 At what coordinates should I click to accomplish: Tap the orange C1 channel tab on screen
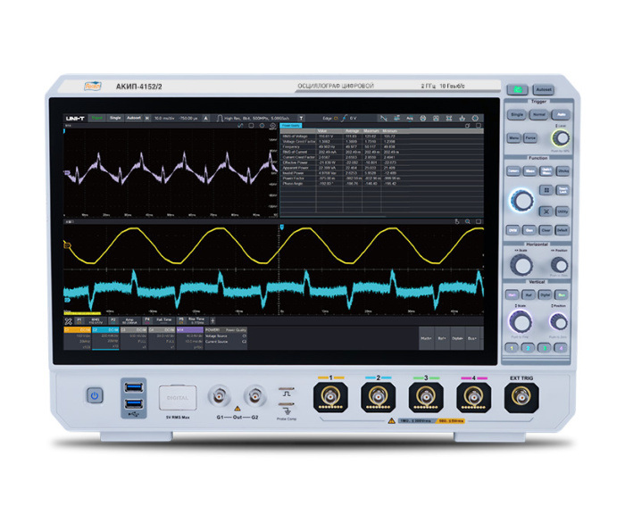pos(78,330)
